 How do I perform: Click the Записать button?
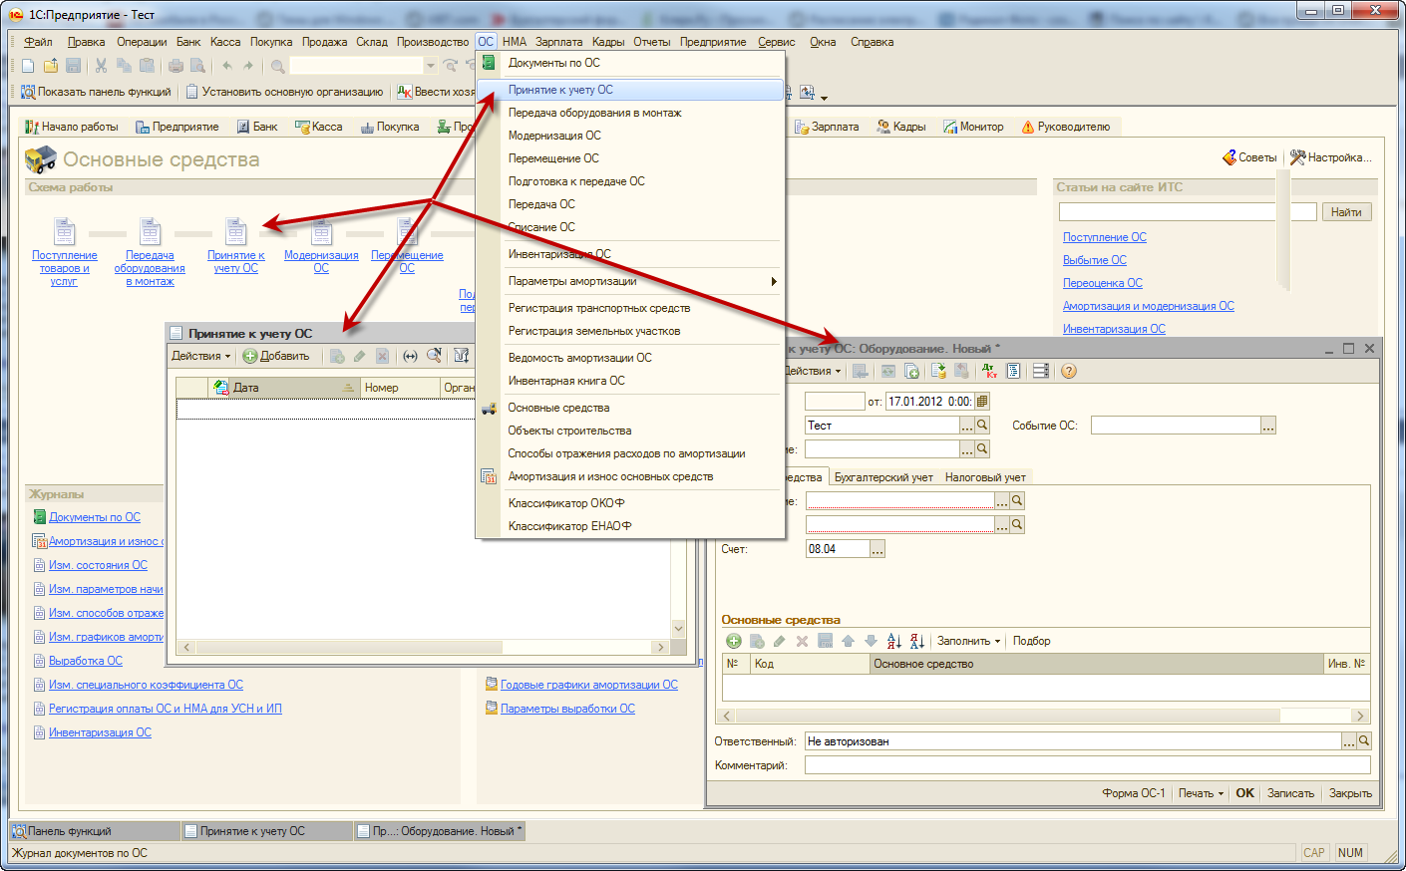(x=1290, y=793)
